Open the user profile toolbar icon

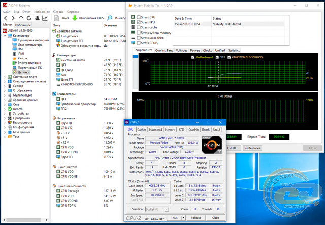[x=37, y=18]
